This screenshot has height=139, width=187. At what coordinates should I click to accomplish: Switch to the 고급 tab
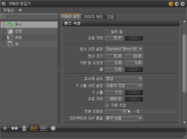coord(110,17)
